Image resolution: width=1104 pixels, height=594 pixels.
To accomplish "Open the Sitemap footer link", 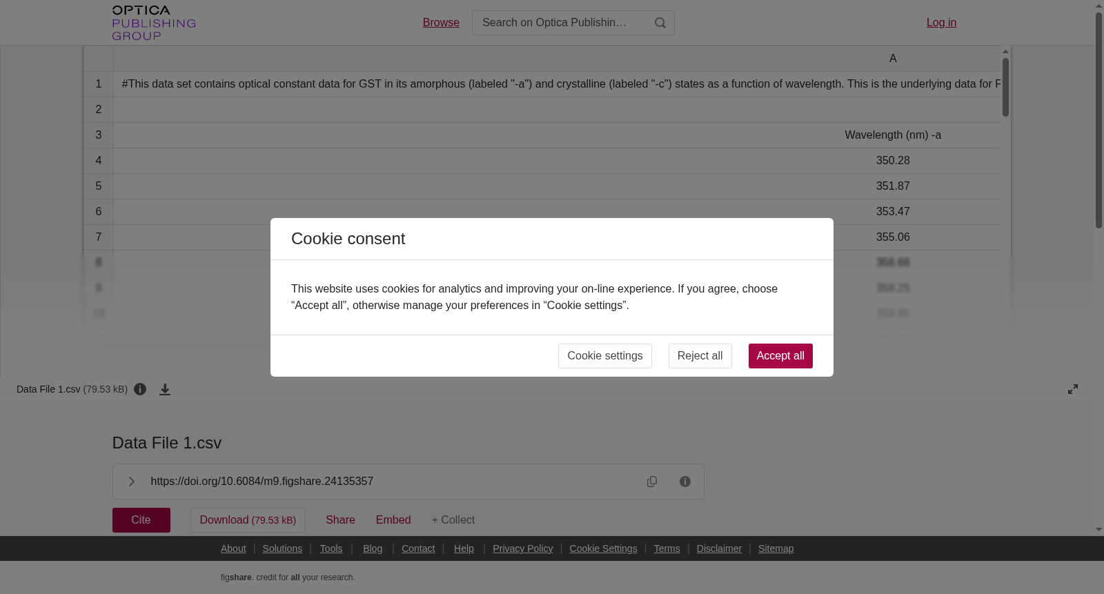I will click(776, 548).
